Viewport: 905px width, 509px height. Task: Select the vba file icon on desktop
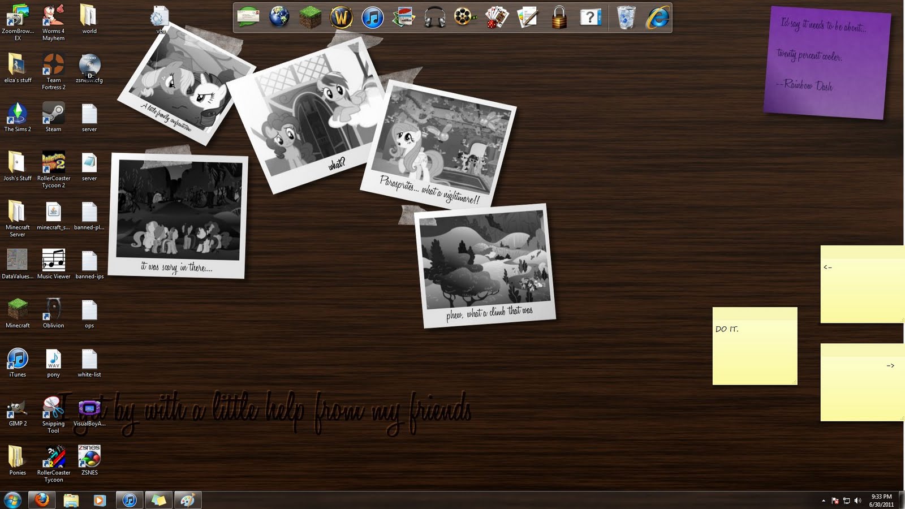(160, 20)
